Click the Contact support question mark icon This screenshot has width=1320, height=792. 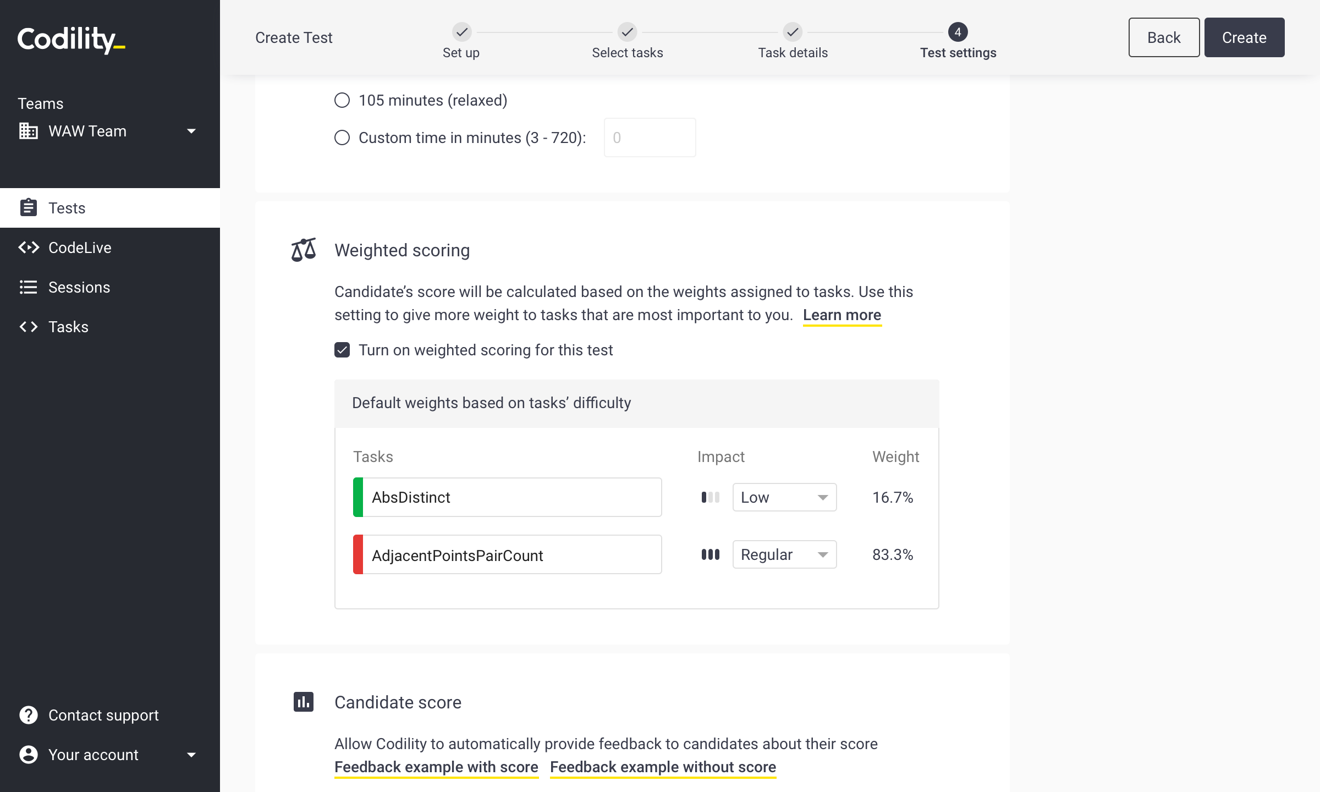(29, 715)
